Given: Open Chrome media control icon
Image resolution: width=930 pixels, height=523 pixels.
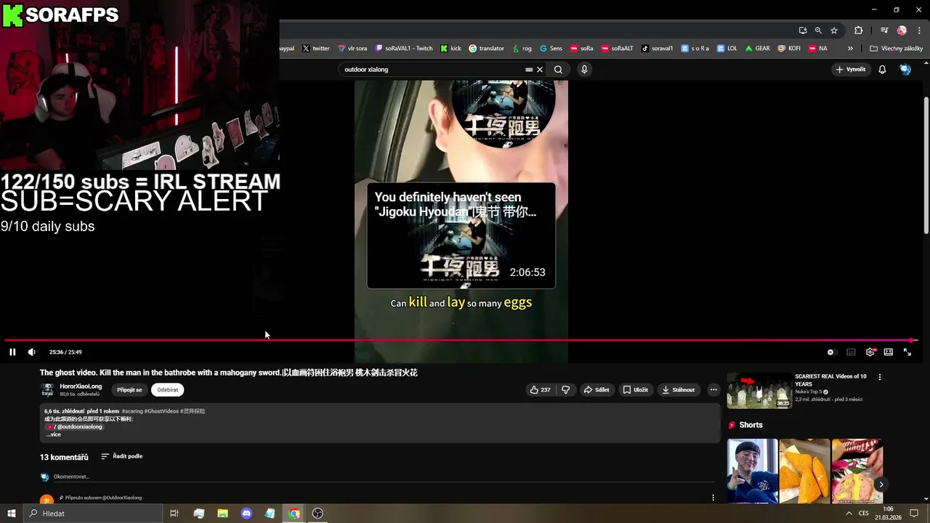Looking at the screenshot, I should click(884, 31).
